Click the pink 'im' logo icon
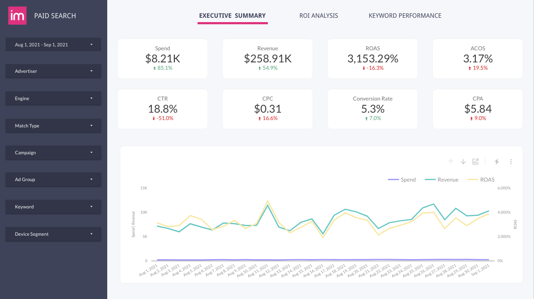Screen dimensions: 534x299 click(x=17, y=16)
